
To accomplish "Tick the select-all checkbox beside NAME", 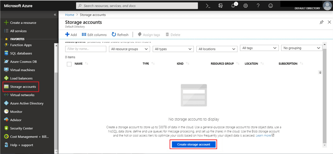I will pos(69,64).
